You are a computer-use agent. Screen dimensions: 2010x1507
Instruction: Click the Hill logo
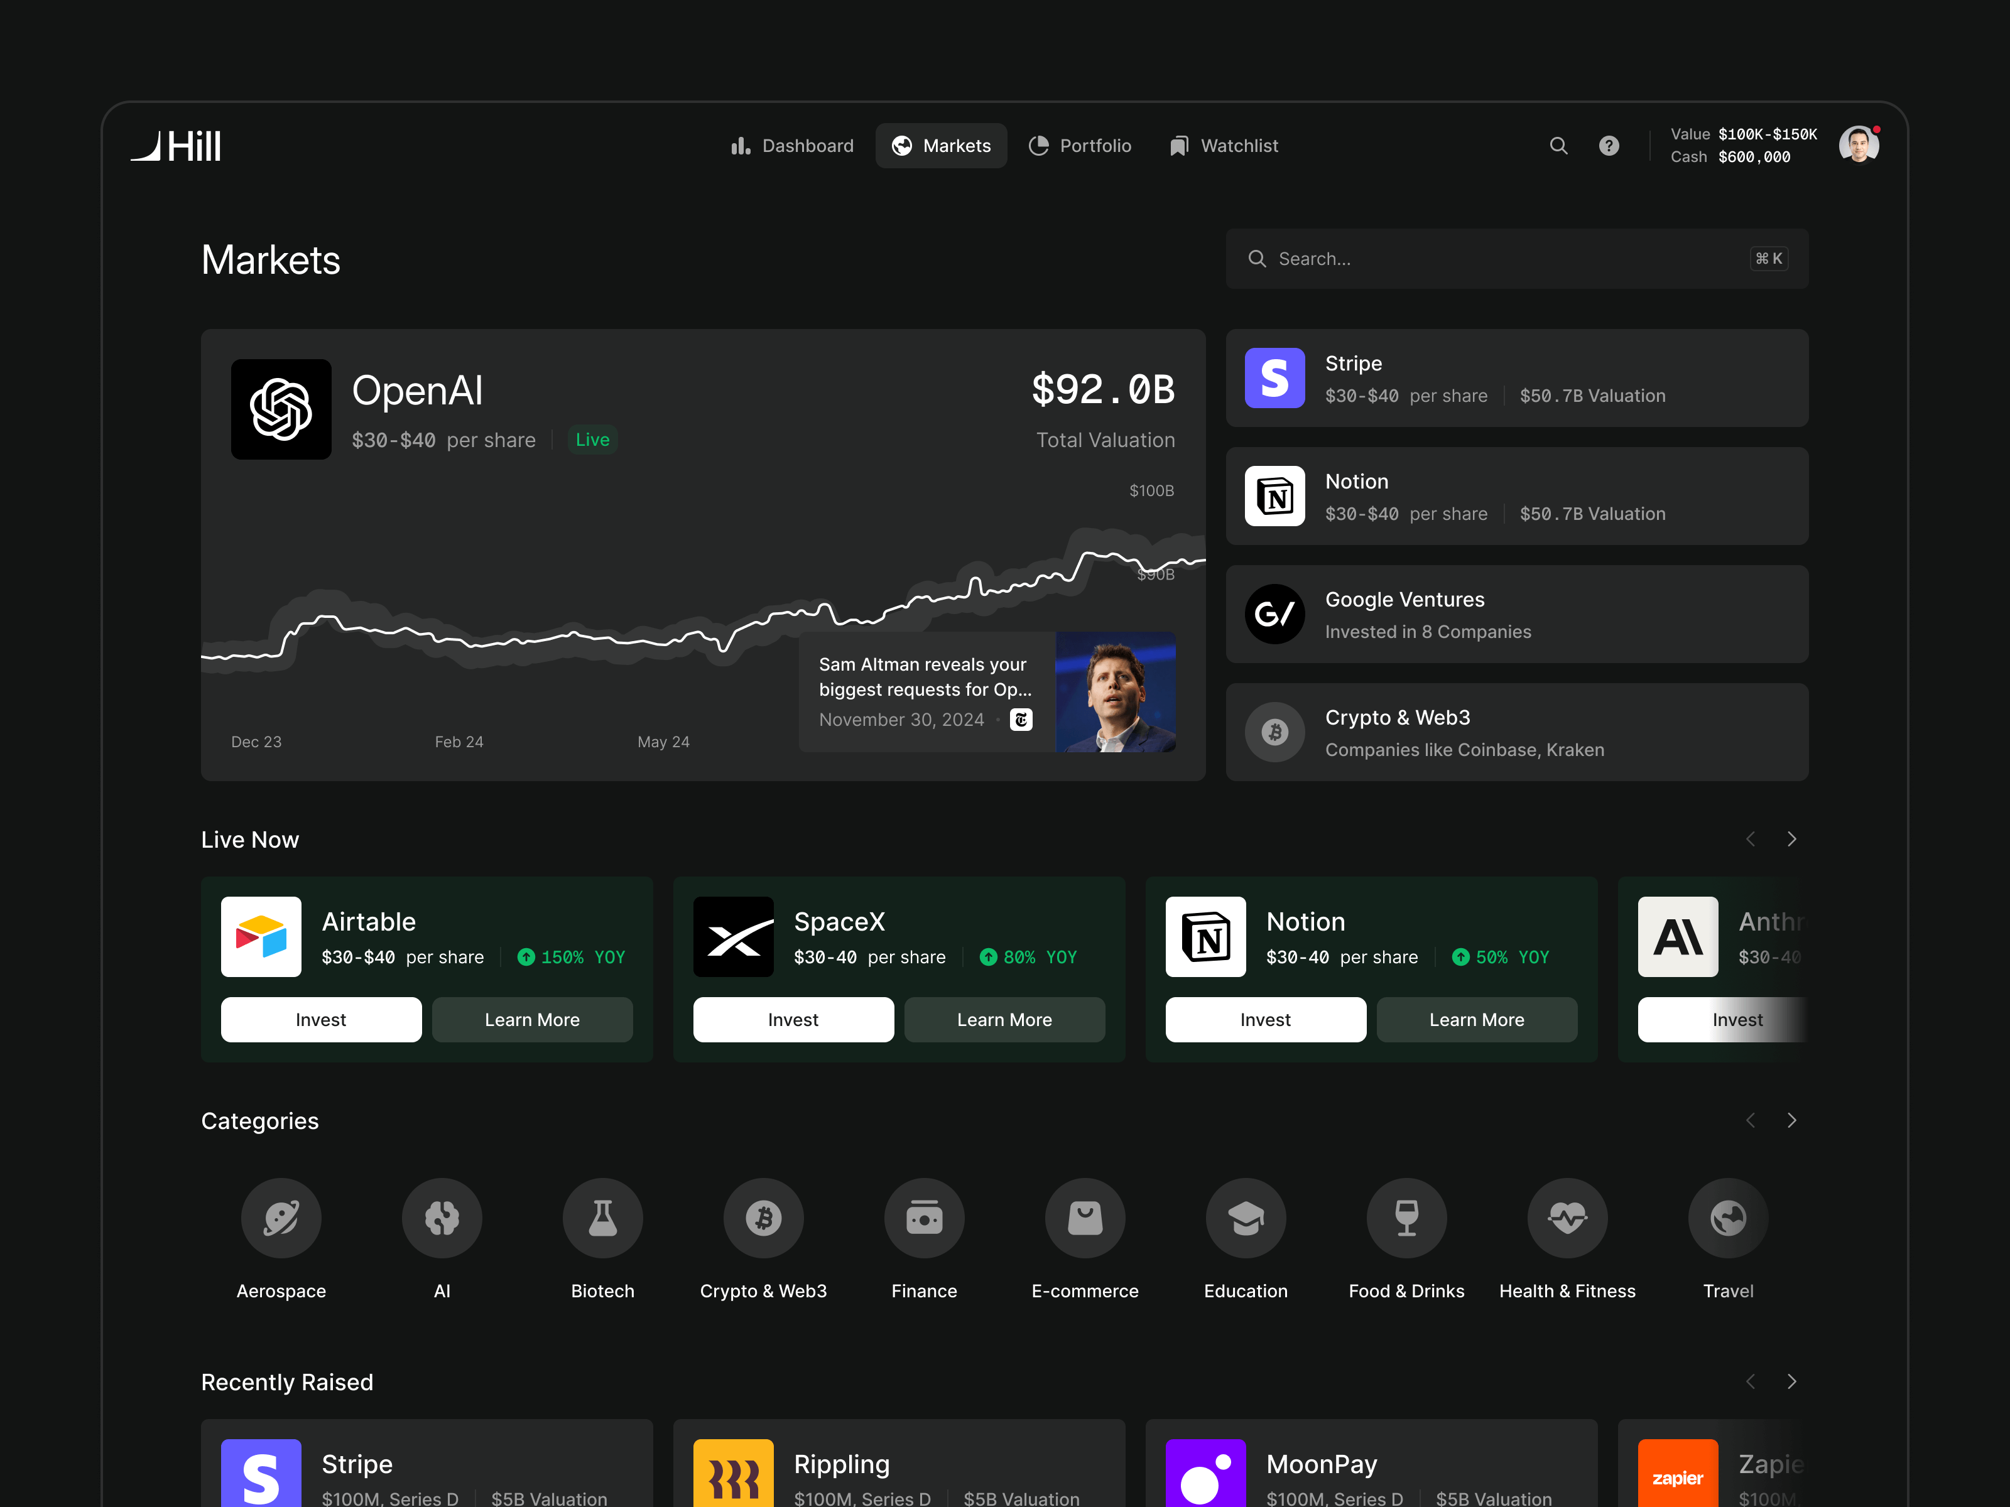[x=177, y=146]
